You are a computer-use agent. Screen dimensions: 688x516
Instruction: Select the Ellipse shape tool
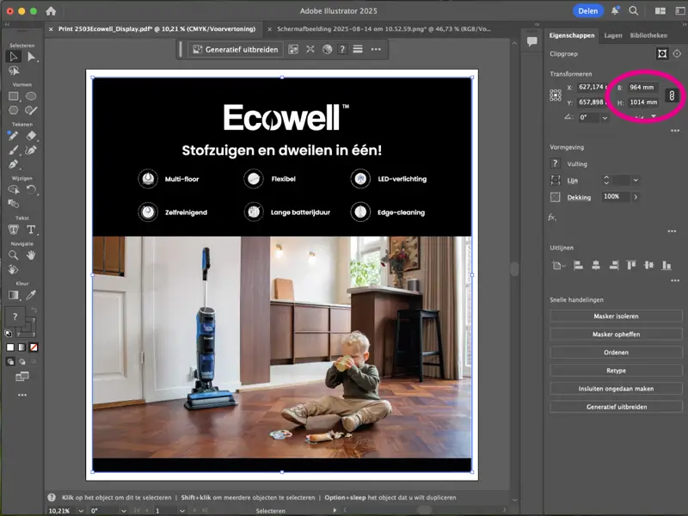click(32, 96)
